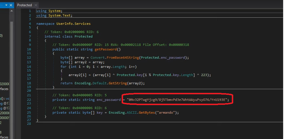Click the enc_password field declaration on line 22

click(108, 100)
